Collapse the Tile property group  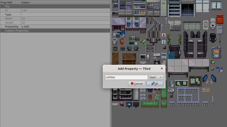tap(2, 6)
